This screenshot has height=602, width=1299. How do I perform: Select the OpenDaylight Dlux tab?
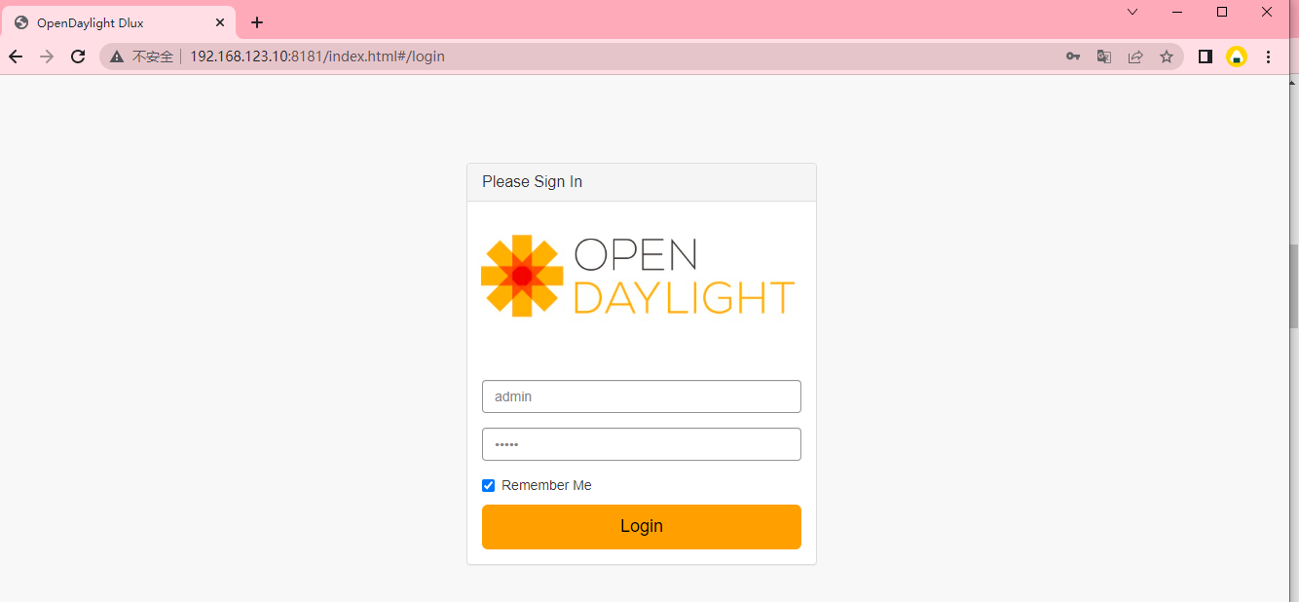118,22
